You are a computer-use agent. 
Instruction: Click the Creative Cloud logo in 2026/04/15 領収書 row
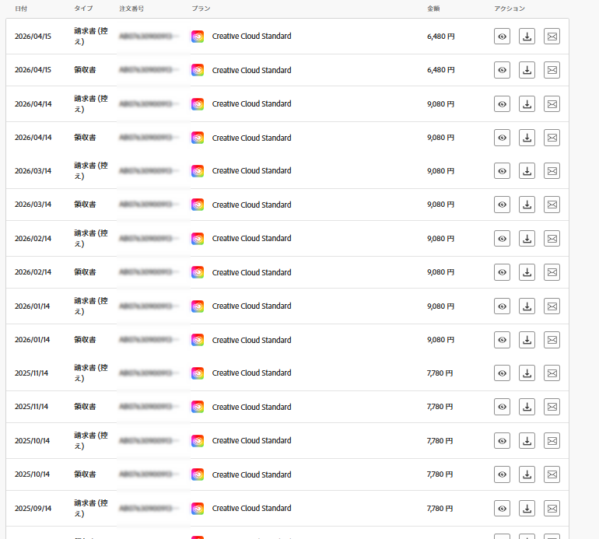coord(198,70)
